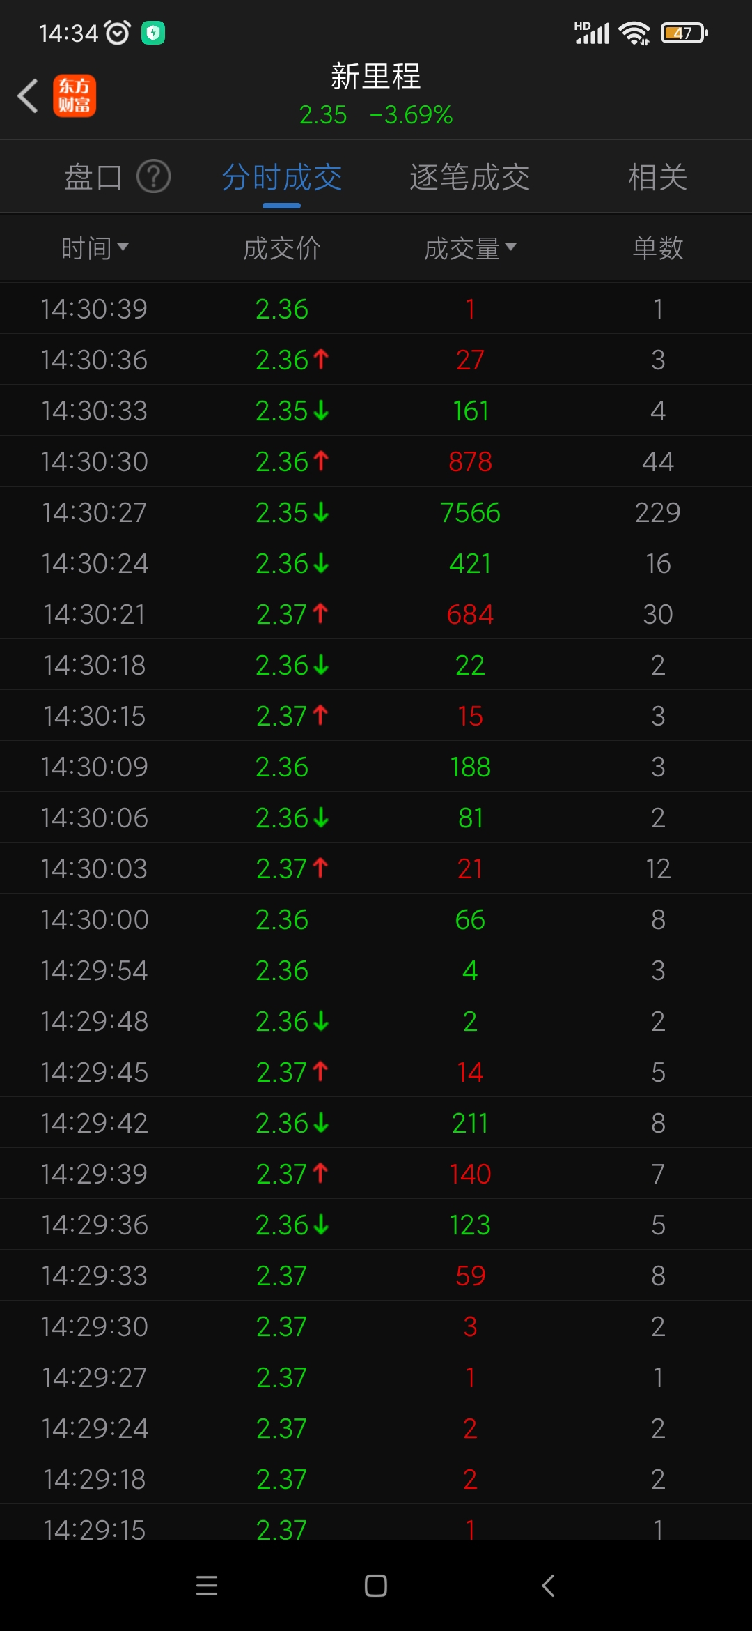
Task: Select the trade row at 14:30:24
Action: tap(376, 563)
